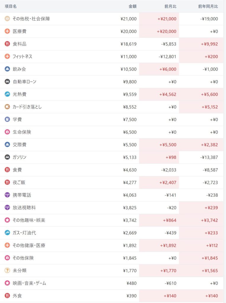Screen dimensions: 226x303
Task: Sort by the 金額 column header
Action: tap(132, 6)
